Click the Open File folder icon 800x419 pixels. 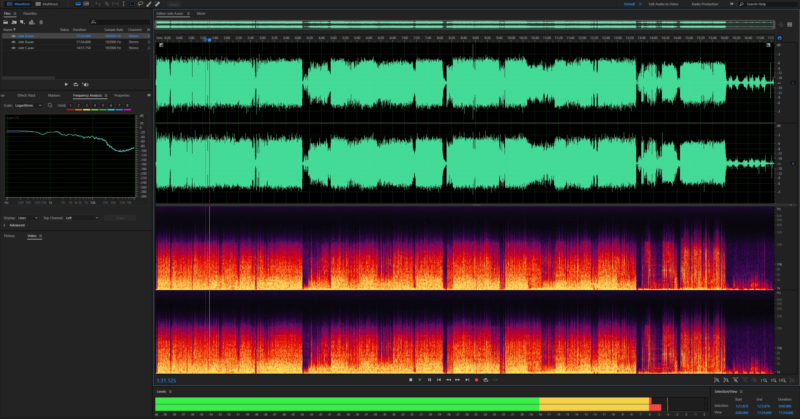(x=6, y=22)
